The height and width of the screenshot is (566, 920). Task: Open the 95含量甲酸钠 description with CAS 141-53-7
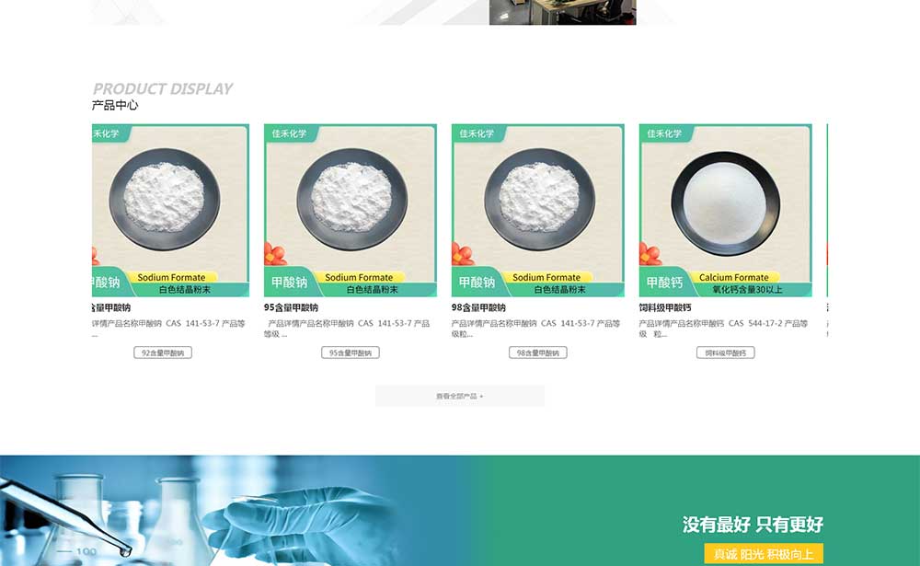(x=348, y=329)
